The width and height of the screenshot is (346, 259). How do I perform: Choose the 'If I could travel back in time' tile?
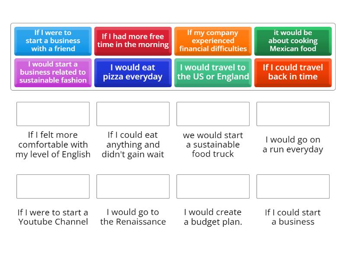click(x=293, y=73)
